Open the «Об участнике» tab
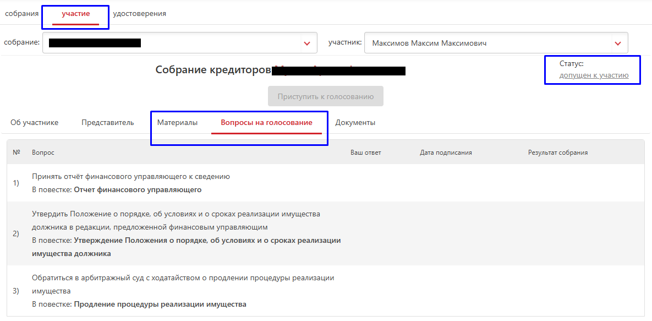652x321 pixels. pos(35,122)
